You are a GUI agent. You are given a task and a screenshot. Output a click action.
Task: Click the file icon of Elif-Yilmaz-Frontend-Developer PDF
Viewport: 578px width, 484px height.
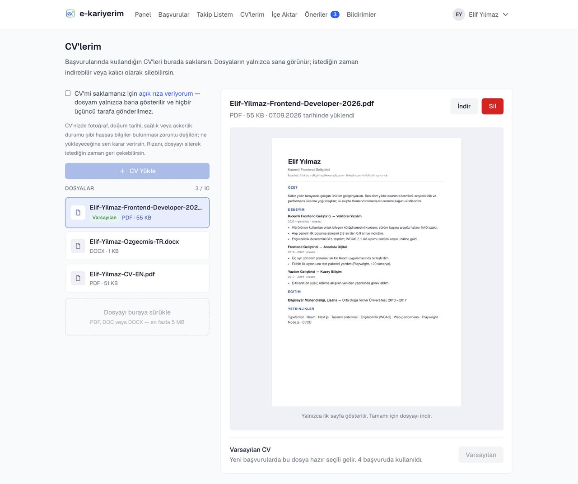[78, 213]
